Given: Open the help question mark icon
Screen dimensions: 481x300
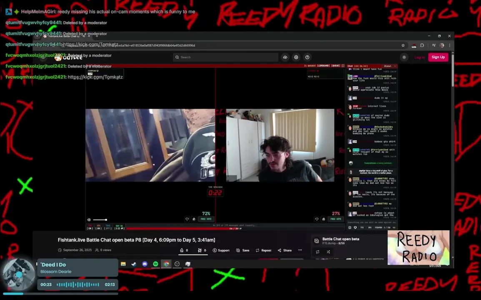Looking at the screenshot, I should [307, 57].
